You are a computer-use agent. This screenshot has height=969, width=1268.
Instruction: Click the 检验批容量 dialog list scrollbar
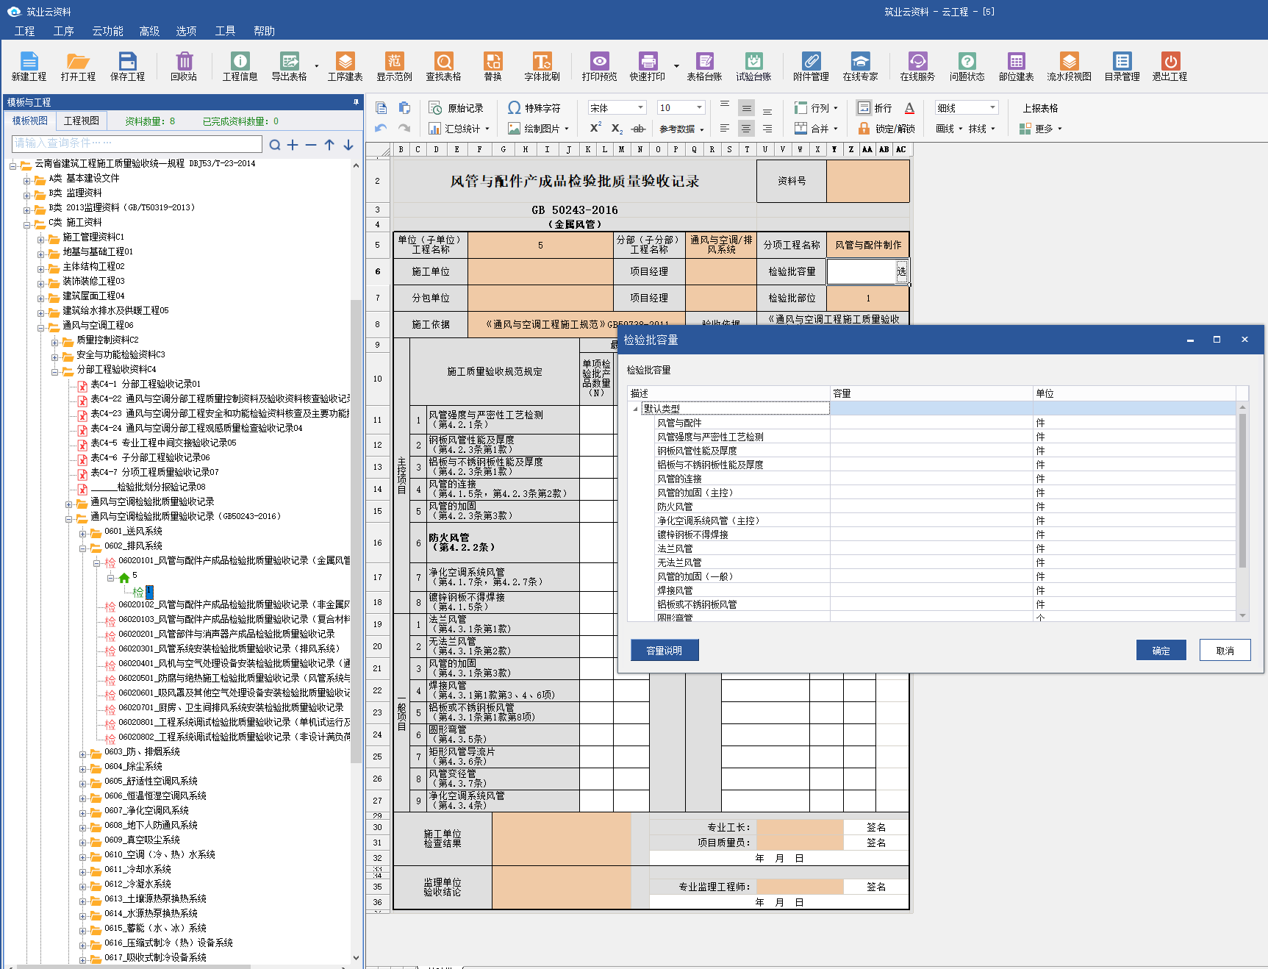[x=1242, y=490]
